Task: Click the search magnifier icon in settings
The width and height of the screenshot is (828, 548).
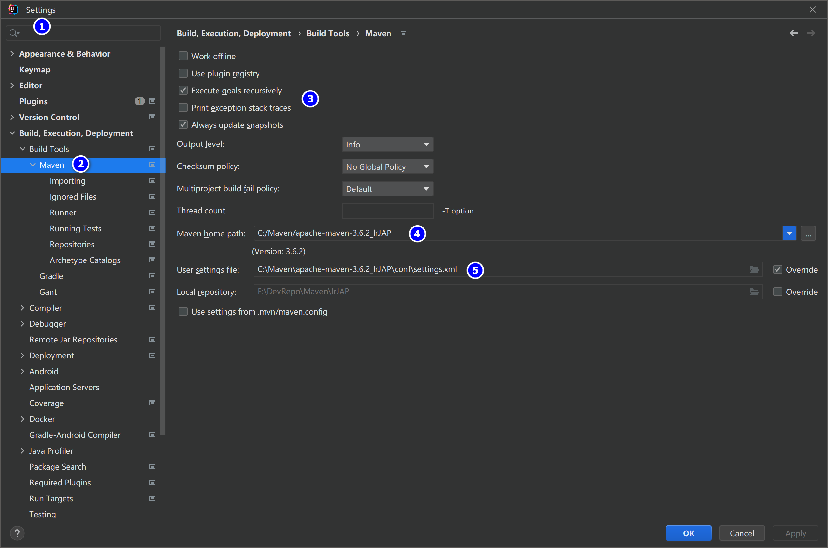Action: 14,33
